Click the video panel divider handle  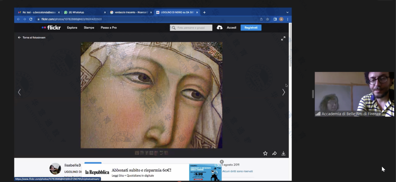(x=313, y=94)
